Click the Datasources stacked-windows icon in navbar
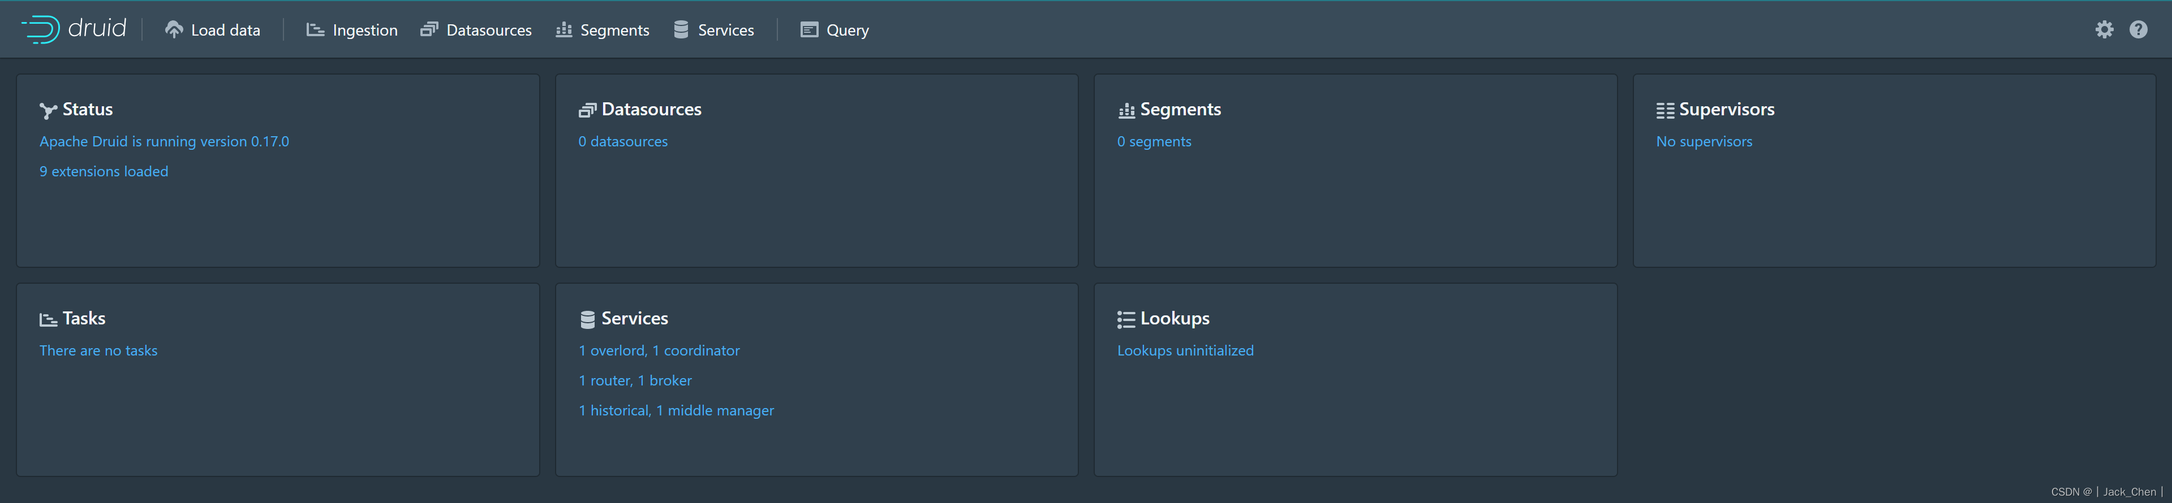Screen dimensions: 2172x503 tap(429, 29)
